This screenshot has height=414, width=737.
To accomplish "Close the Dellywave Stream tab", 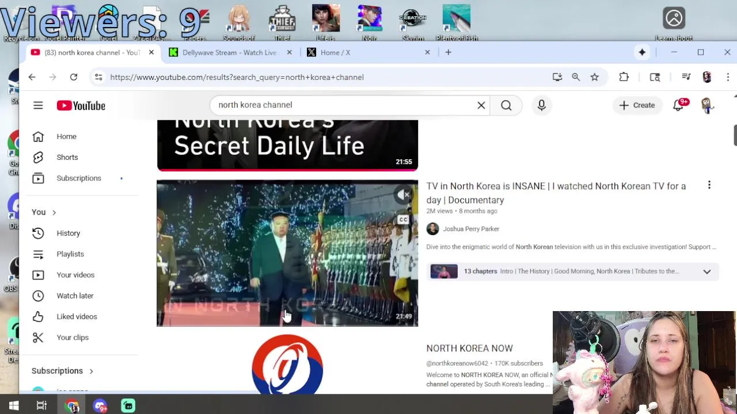I will coord(290,52).
